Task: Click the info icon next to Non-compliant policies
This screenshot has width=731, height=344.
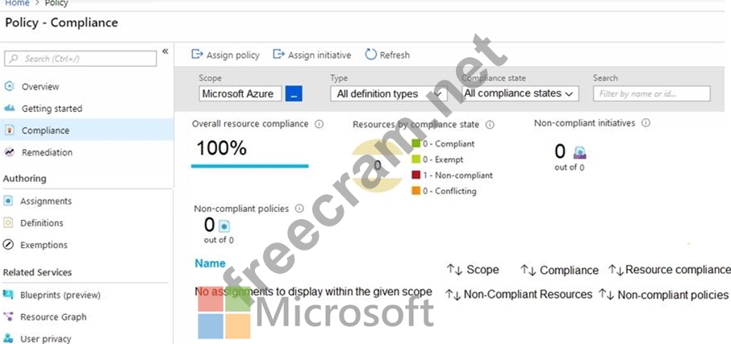Action: [x=299, y=209]
